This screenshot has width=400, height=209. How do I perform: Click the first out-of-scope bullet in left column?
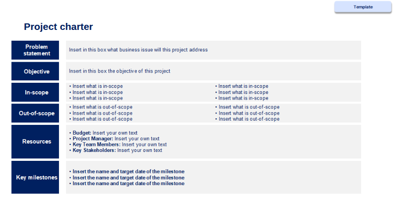click(101, 107)
